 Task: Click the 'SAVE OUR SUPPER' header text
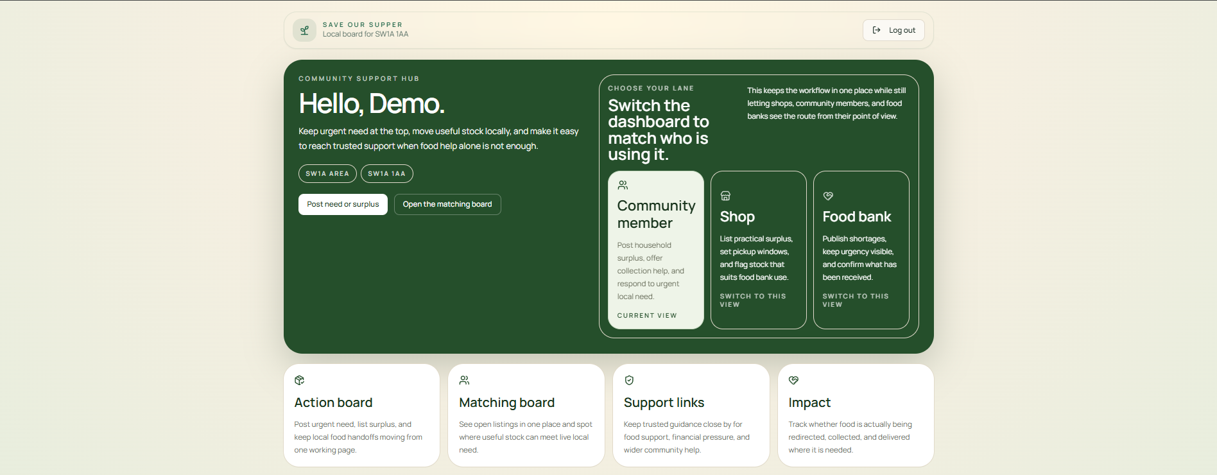point(363,25)
